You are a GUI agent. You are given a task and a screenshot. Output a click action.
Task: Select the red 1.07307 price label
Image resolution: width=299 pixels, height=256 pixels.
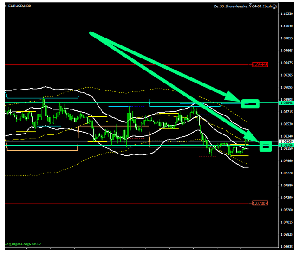260,203
